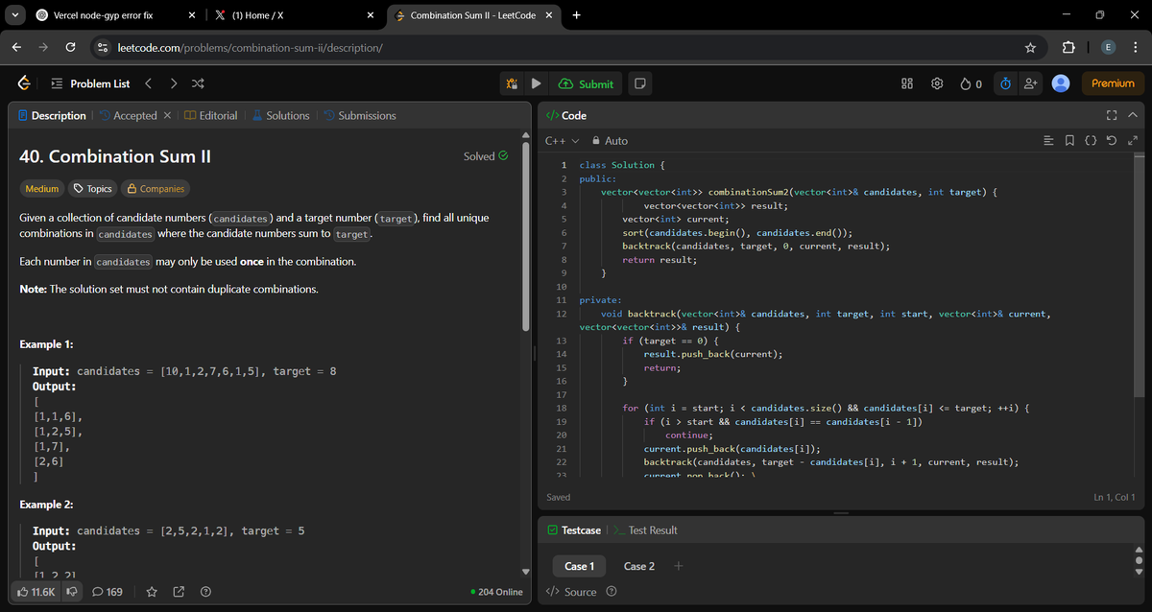
Task: Go to next problem with the right chevron
Action: pyautogui.click(x=173, y=83)
